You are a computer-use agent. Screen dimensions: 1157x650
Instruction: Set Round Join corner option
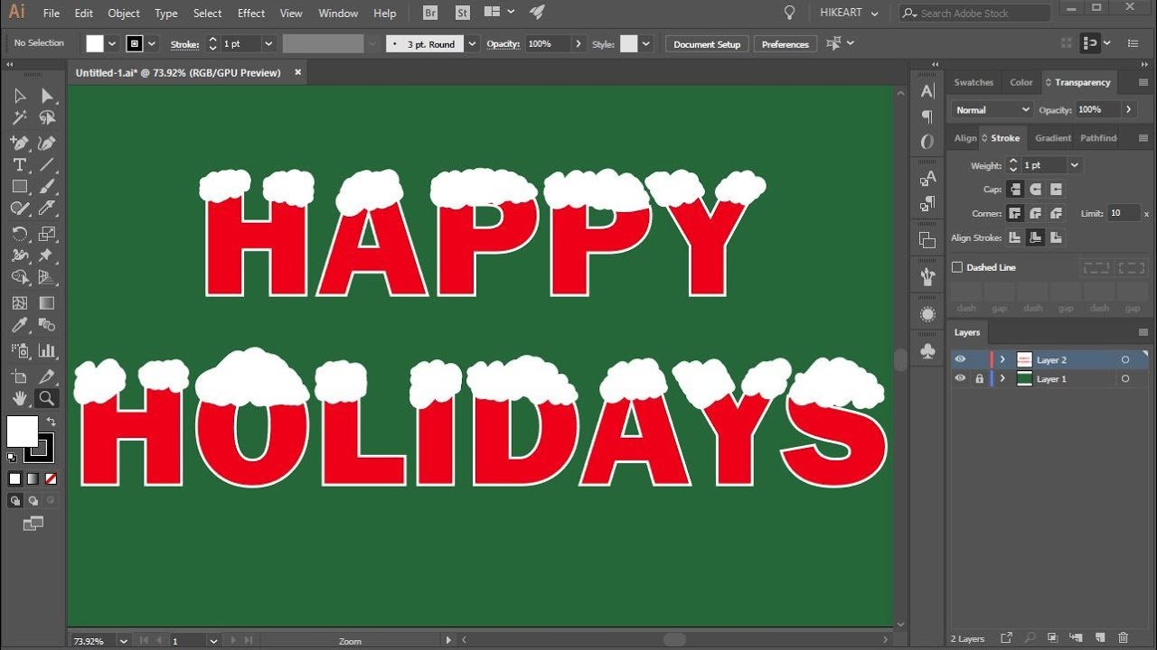click(1035, 214)
